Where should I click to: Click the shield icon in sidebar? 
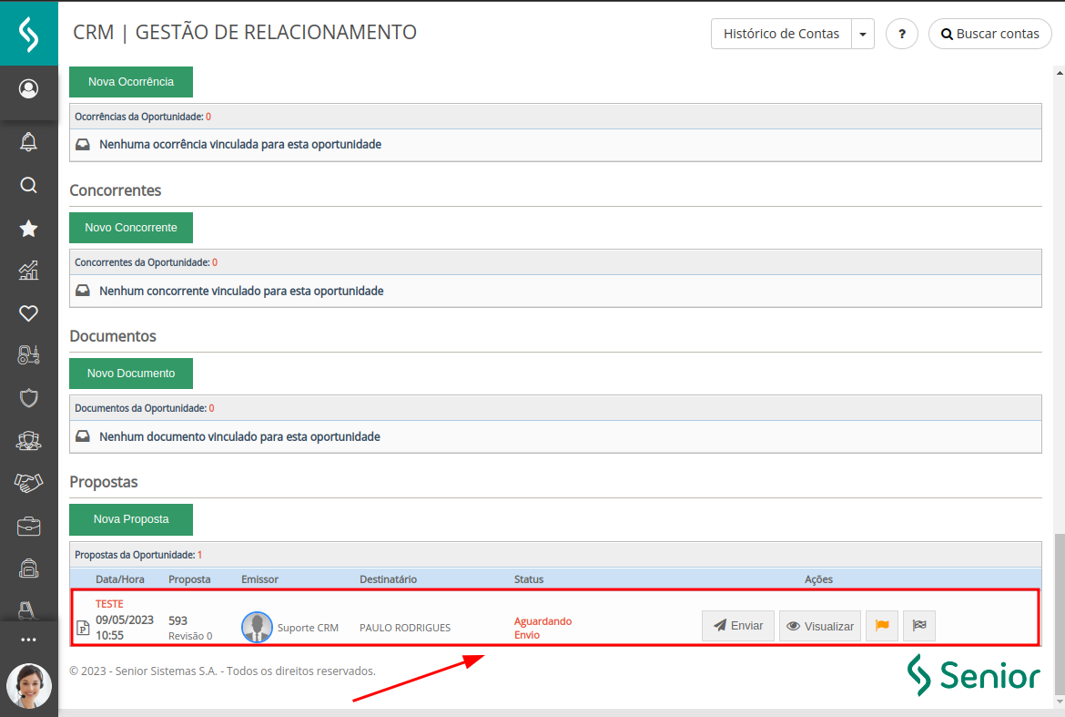28,398
